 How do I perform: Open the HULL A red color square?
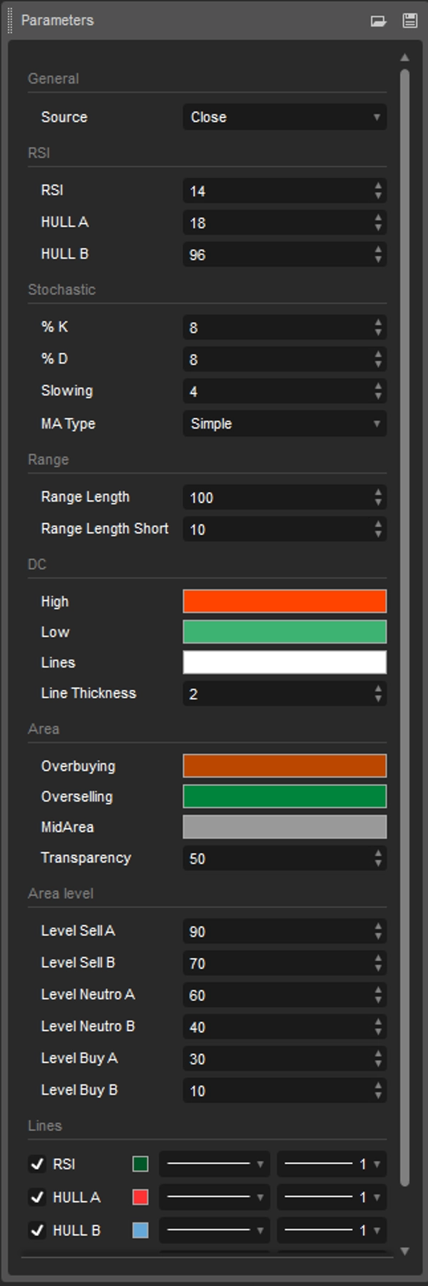pos(141,1197)
